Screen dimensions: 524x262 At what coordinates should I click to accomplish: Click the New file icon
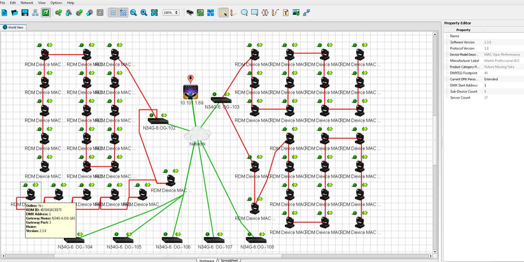[x=4, y=13]
